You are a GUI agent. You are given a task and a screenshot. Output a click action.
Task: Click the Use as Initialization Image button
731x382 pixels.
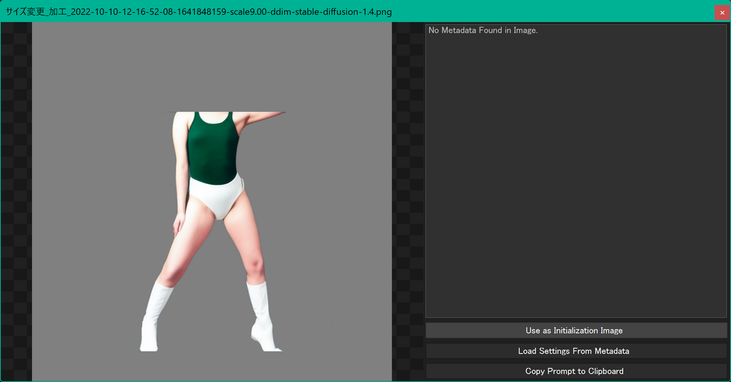(574, 331)
